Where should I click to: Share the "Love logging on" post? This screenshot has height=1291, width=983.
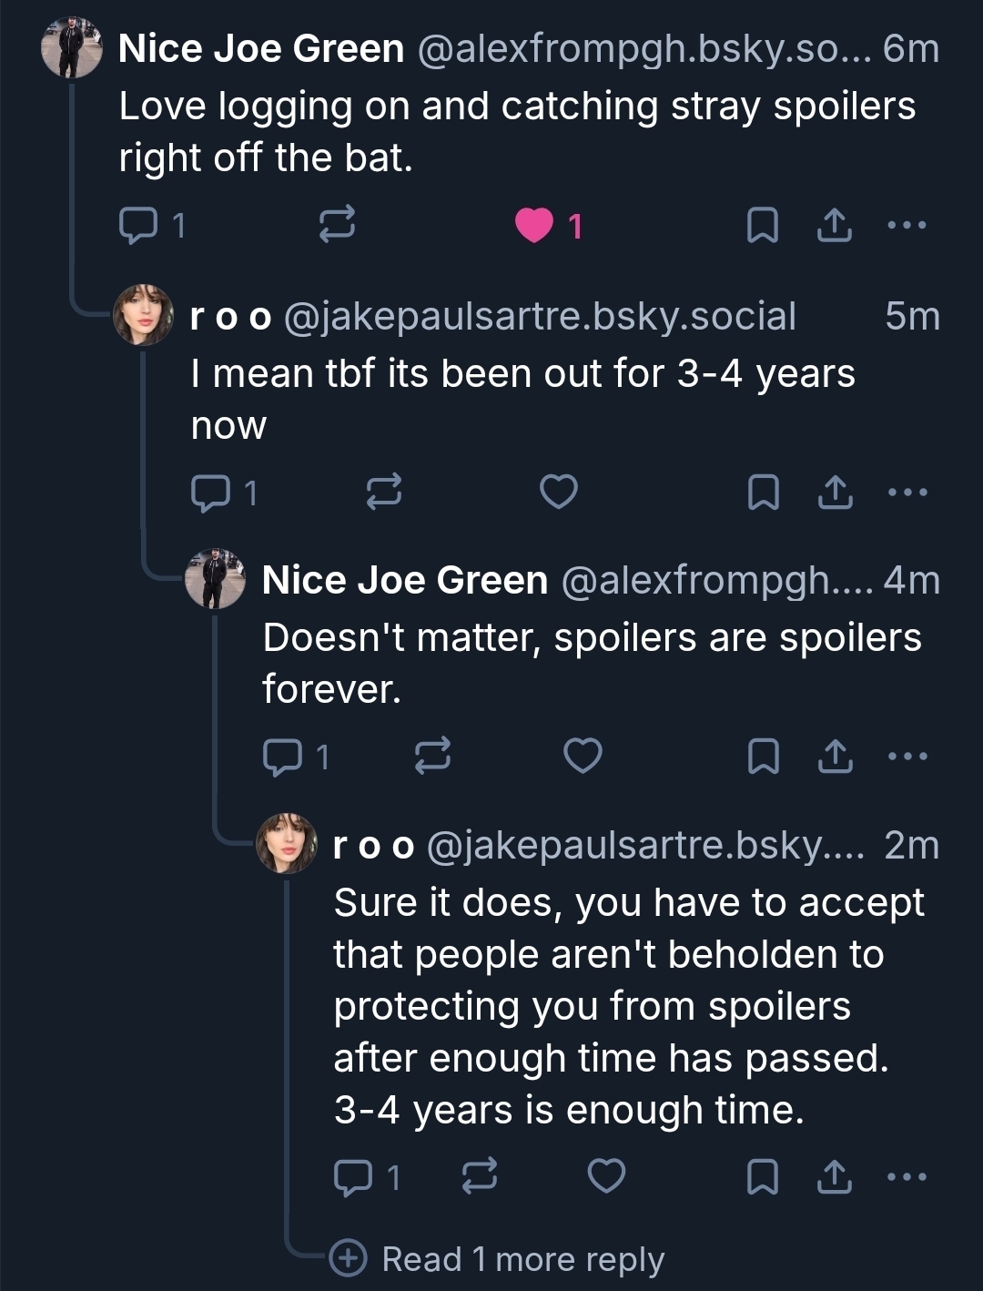coord(834,225)
